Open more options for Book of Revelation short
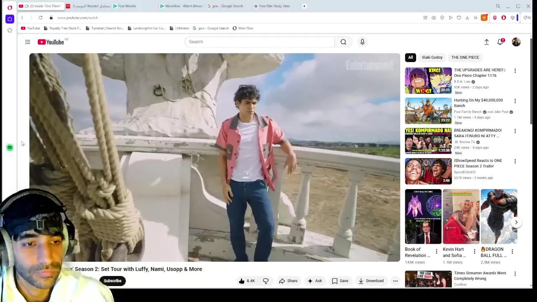This screenshot has width=537, height=302. click(436, 252)
